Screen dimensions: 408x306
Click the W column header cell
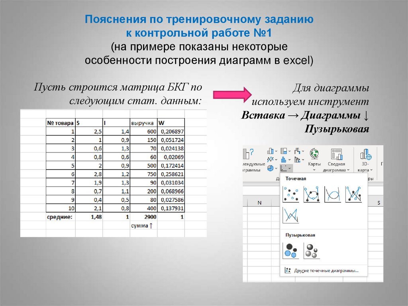(x=171, y=123)
